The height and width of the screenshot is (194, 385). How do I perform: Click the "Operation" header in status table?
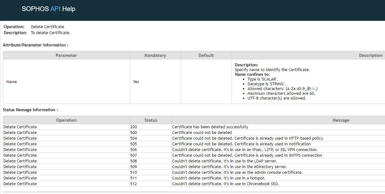click(x=66, y=120)
